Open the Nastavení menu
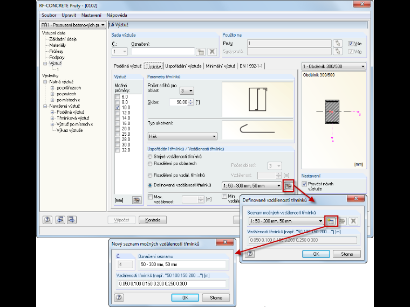 tap(91, 15)
